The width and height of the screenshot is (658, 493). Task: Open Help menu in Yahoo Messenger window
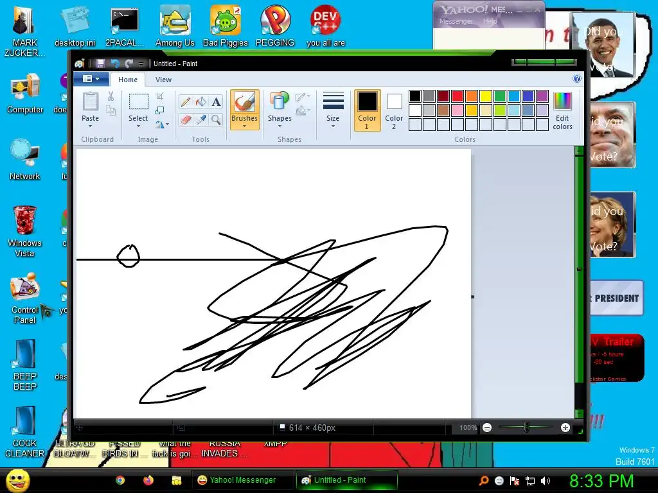pos(490,21)
